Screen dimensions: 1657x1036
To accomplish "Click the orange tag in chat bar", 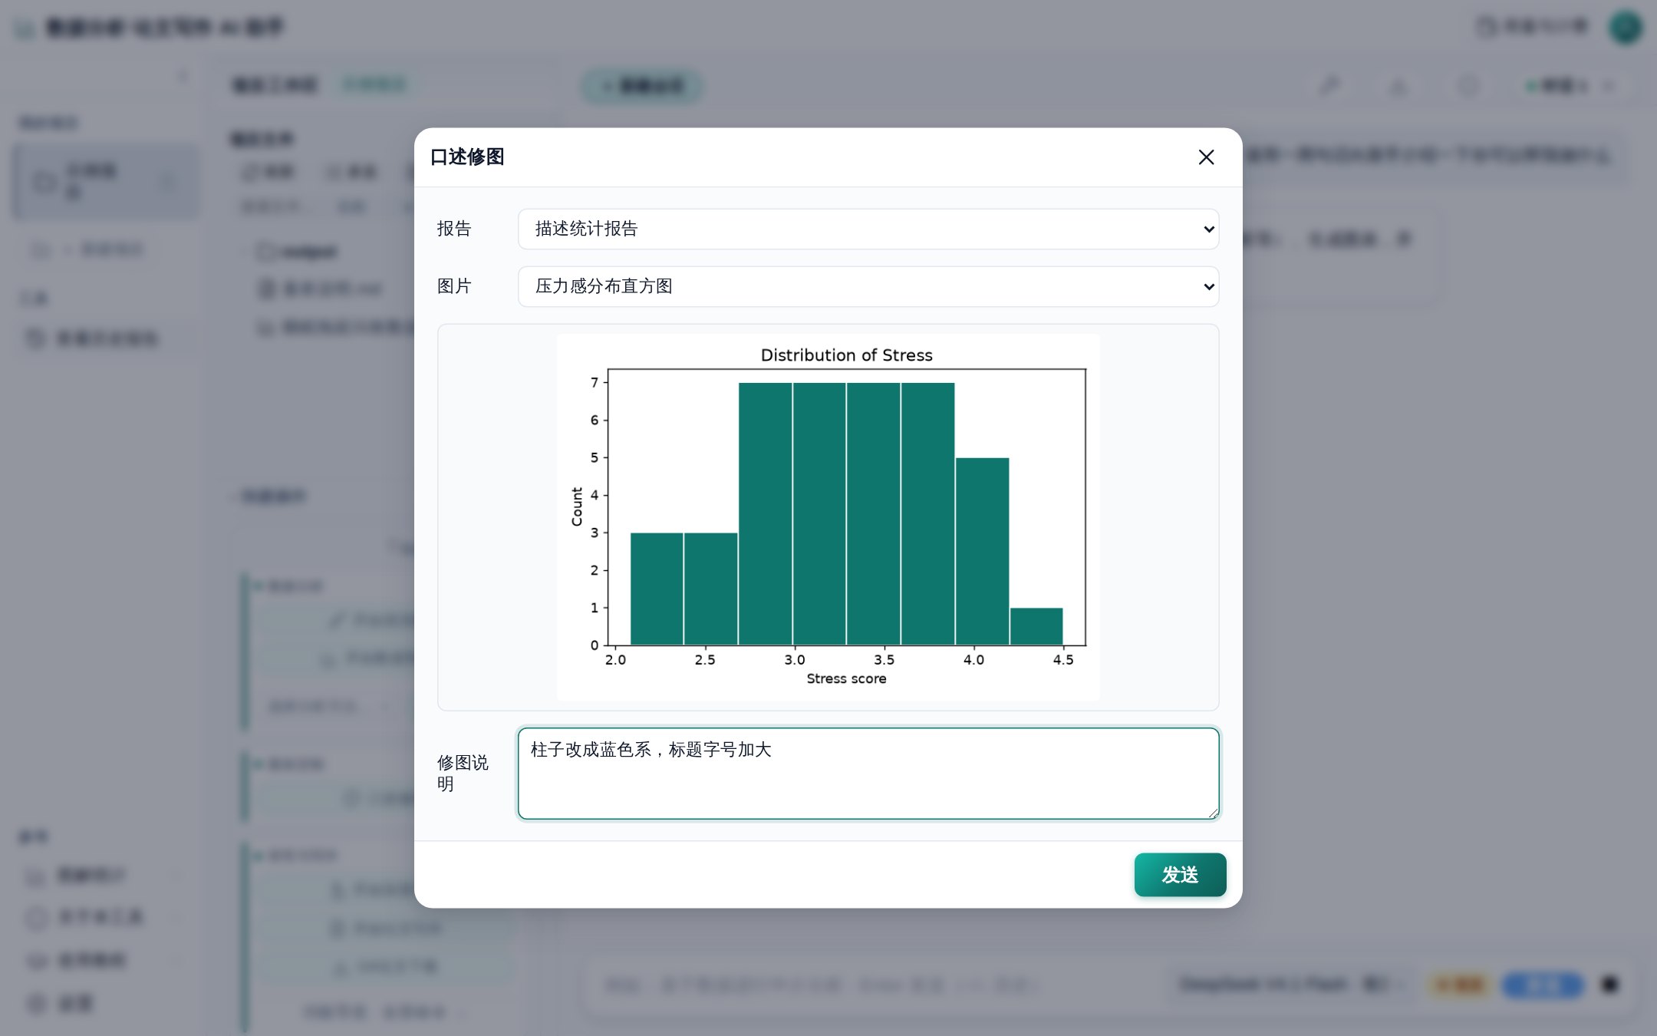I will (1459, 985).
